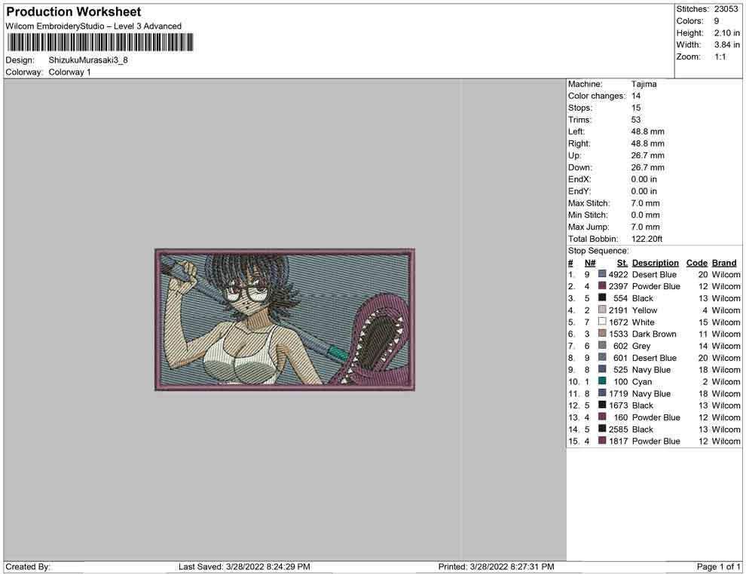Viewport: 746px width, 574px height.
Task: Click the Colorway 1 value
Action: [x=69, y=72]
